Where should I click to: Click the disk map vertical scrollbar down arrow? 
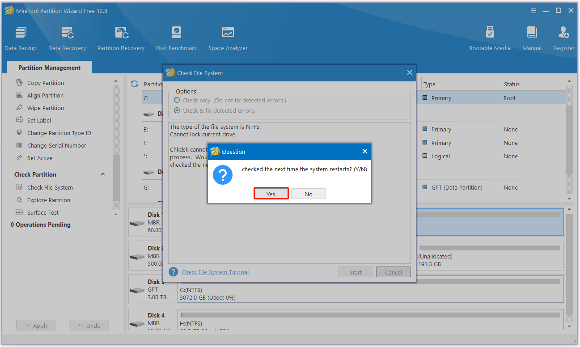tap(569, 326)
